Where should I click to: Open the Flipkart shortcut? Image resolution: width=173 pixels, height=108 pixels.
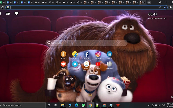tap(75, 54)
